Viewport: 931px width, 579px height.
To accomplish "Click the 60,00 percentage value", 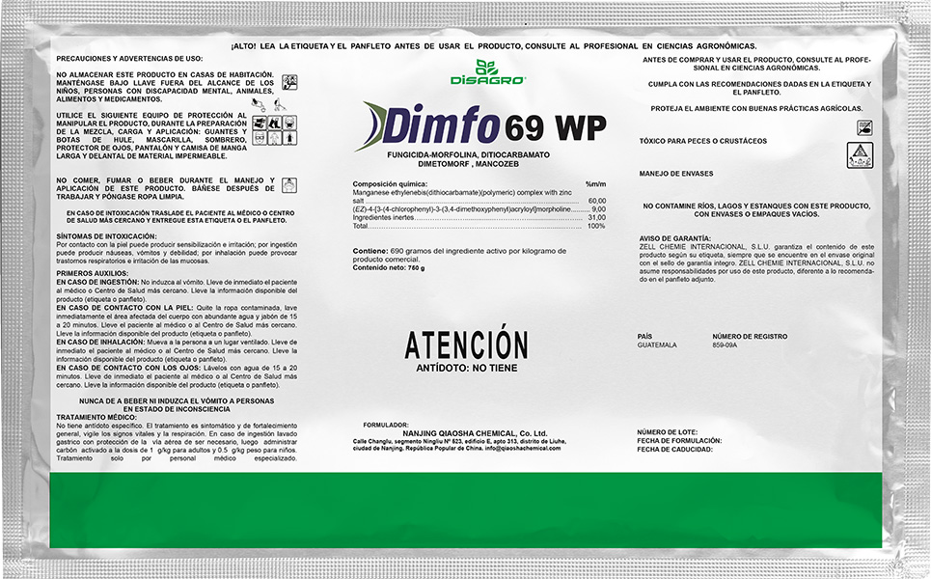I will coord(597,201).
